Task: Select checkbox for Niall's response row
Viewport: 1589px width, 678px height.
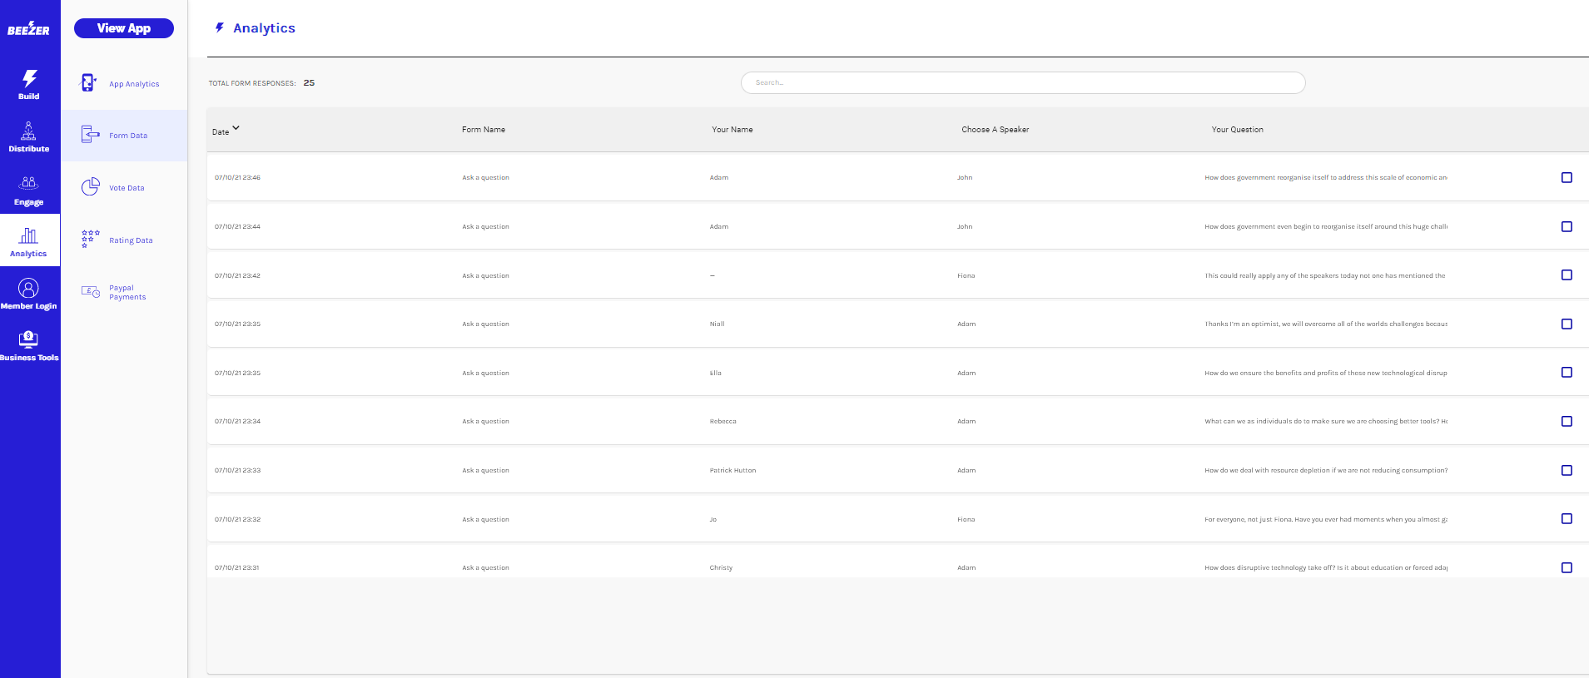Action: tap(1567, 324)
